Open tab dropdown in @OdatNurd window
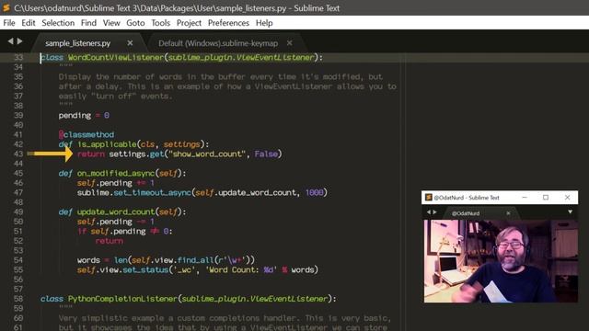This screenshot has width=589, height=331. [x=570, y=212]
